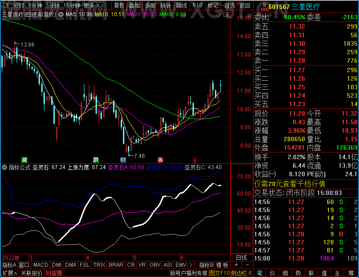359x278 pixels.
Task: Show more indicators with > arrow
Action: tap(191, 265)
